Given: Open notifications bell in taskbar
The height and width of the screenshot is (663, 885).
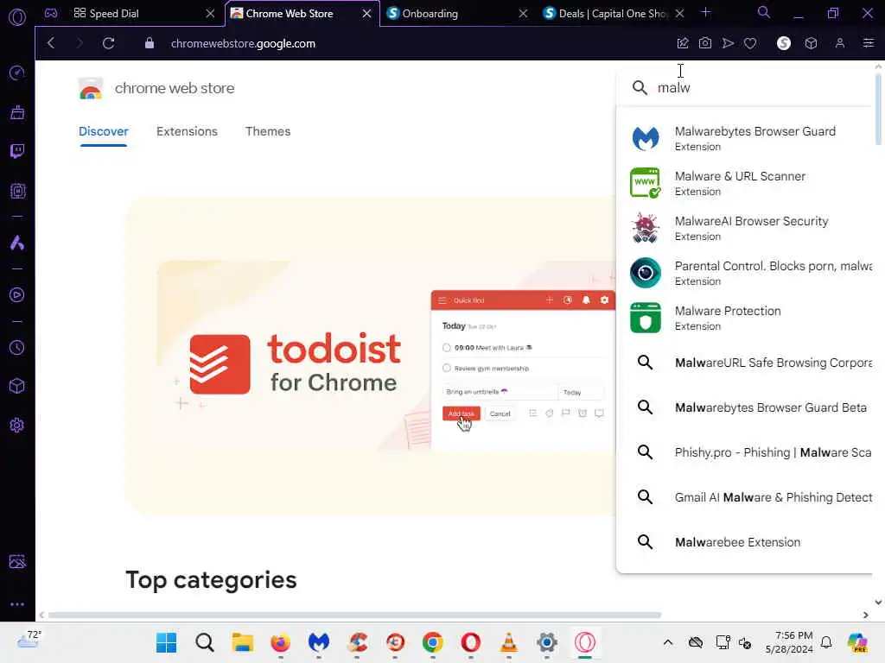Looking at the screenshot, I should click(826, 642).
